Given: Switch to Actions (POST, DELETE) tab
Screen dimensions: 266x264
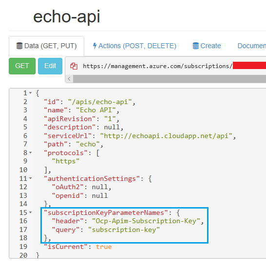Looking at the screenshot, I should (x=134, y=46).
